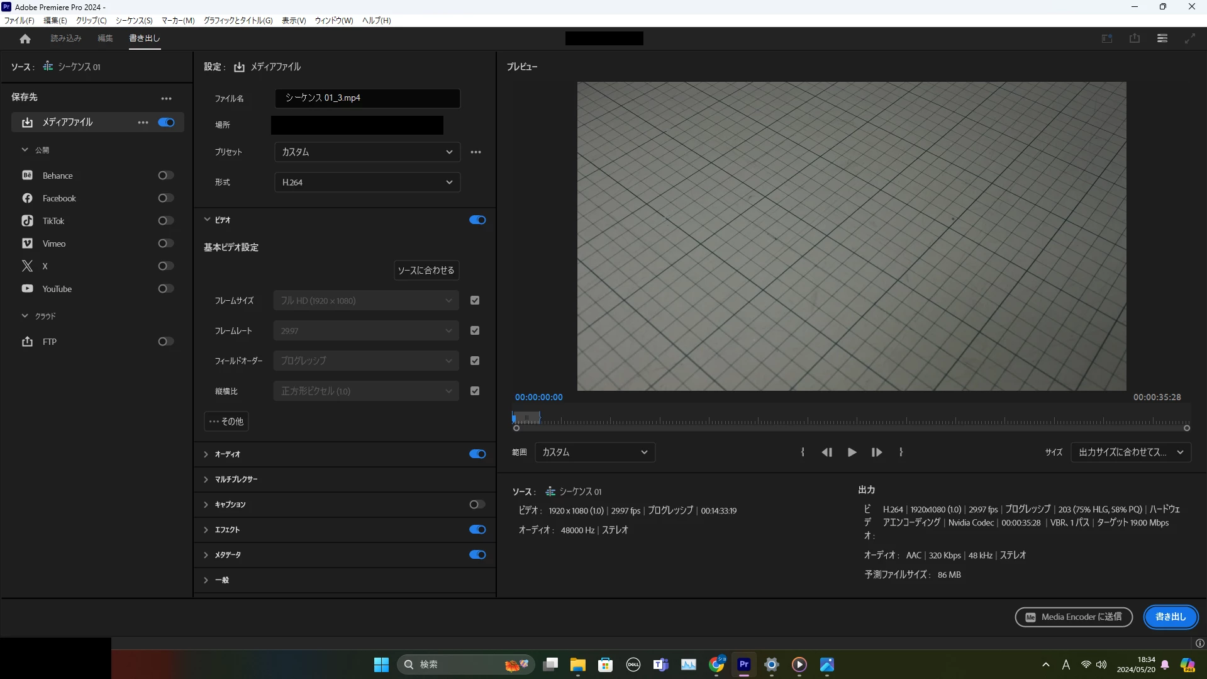Image resolution: width=1207 pixels, height=679 pixels.
Task: Open Google Chrome from taskbar
Action: coord(716,665)
